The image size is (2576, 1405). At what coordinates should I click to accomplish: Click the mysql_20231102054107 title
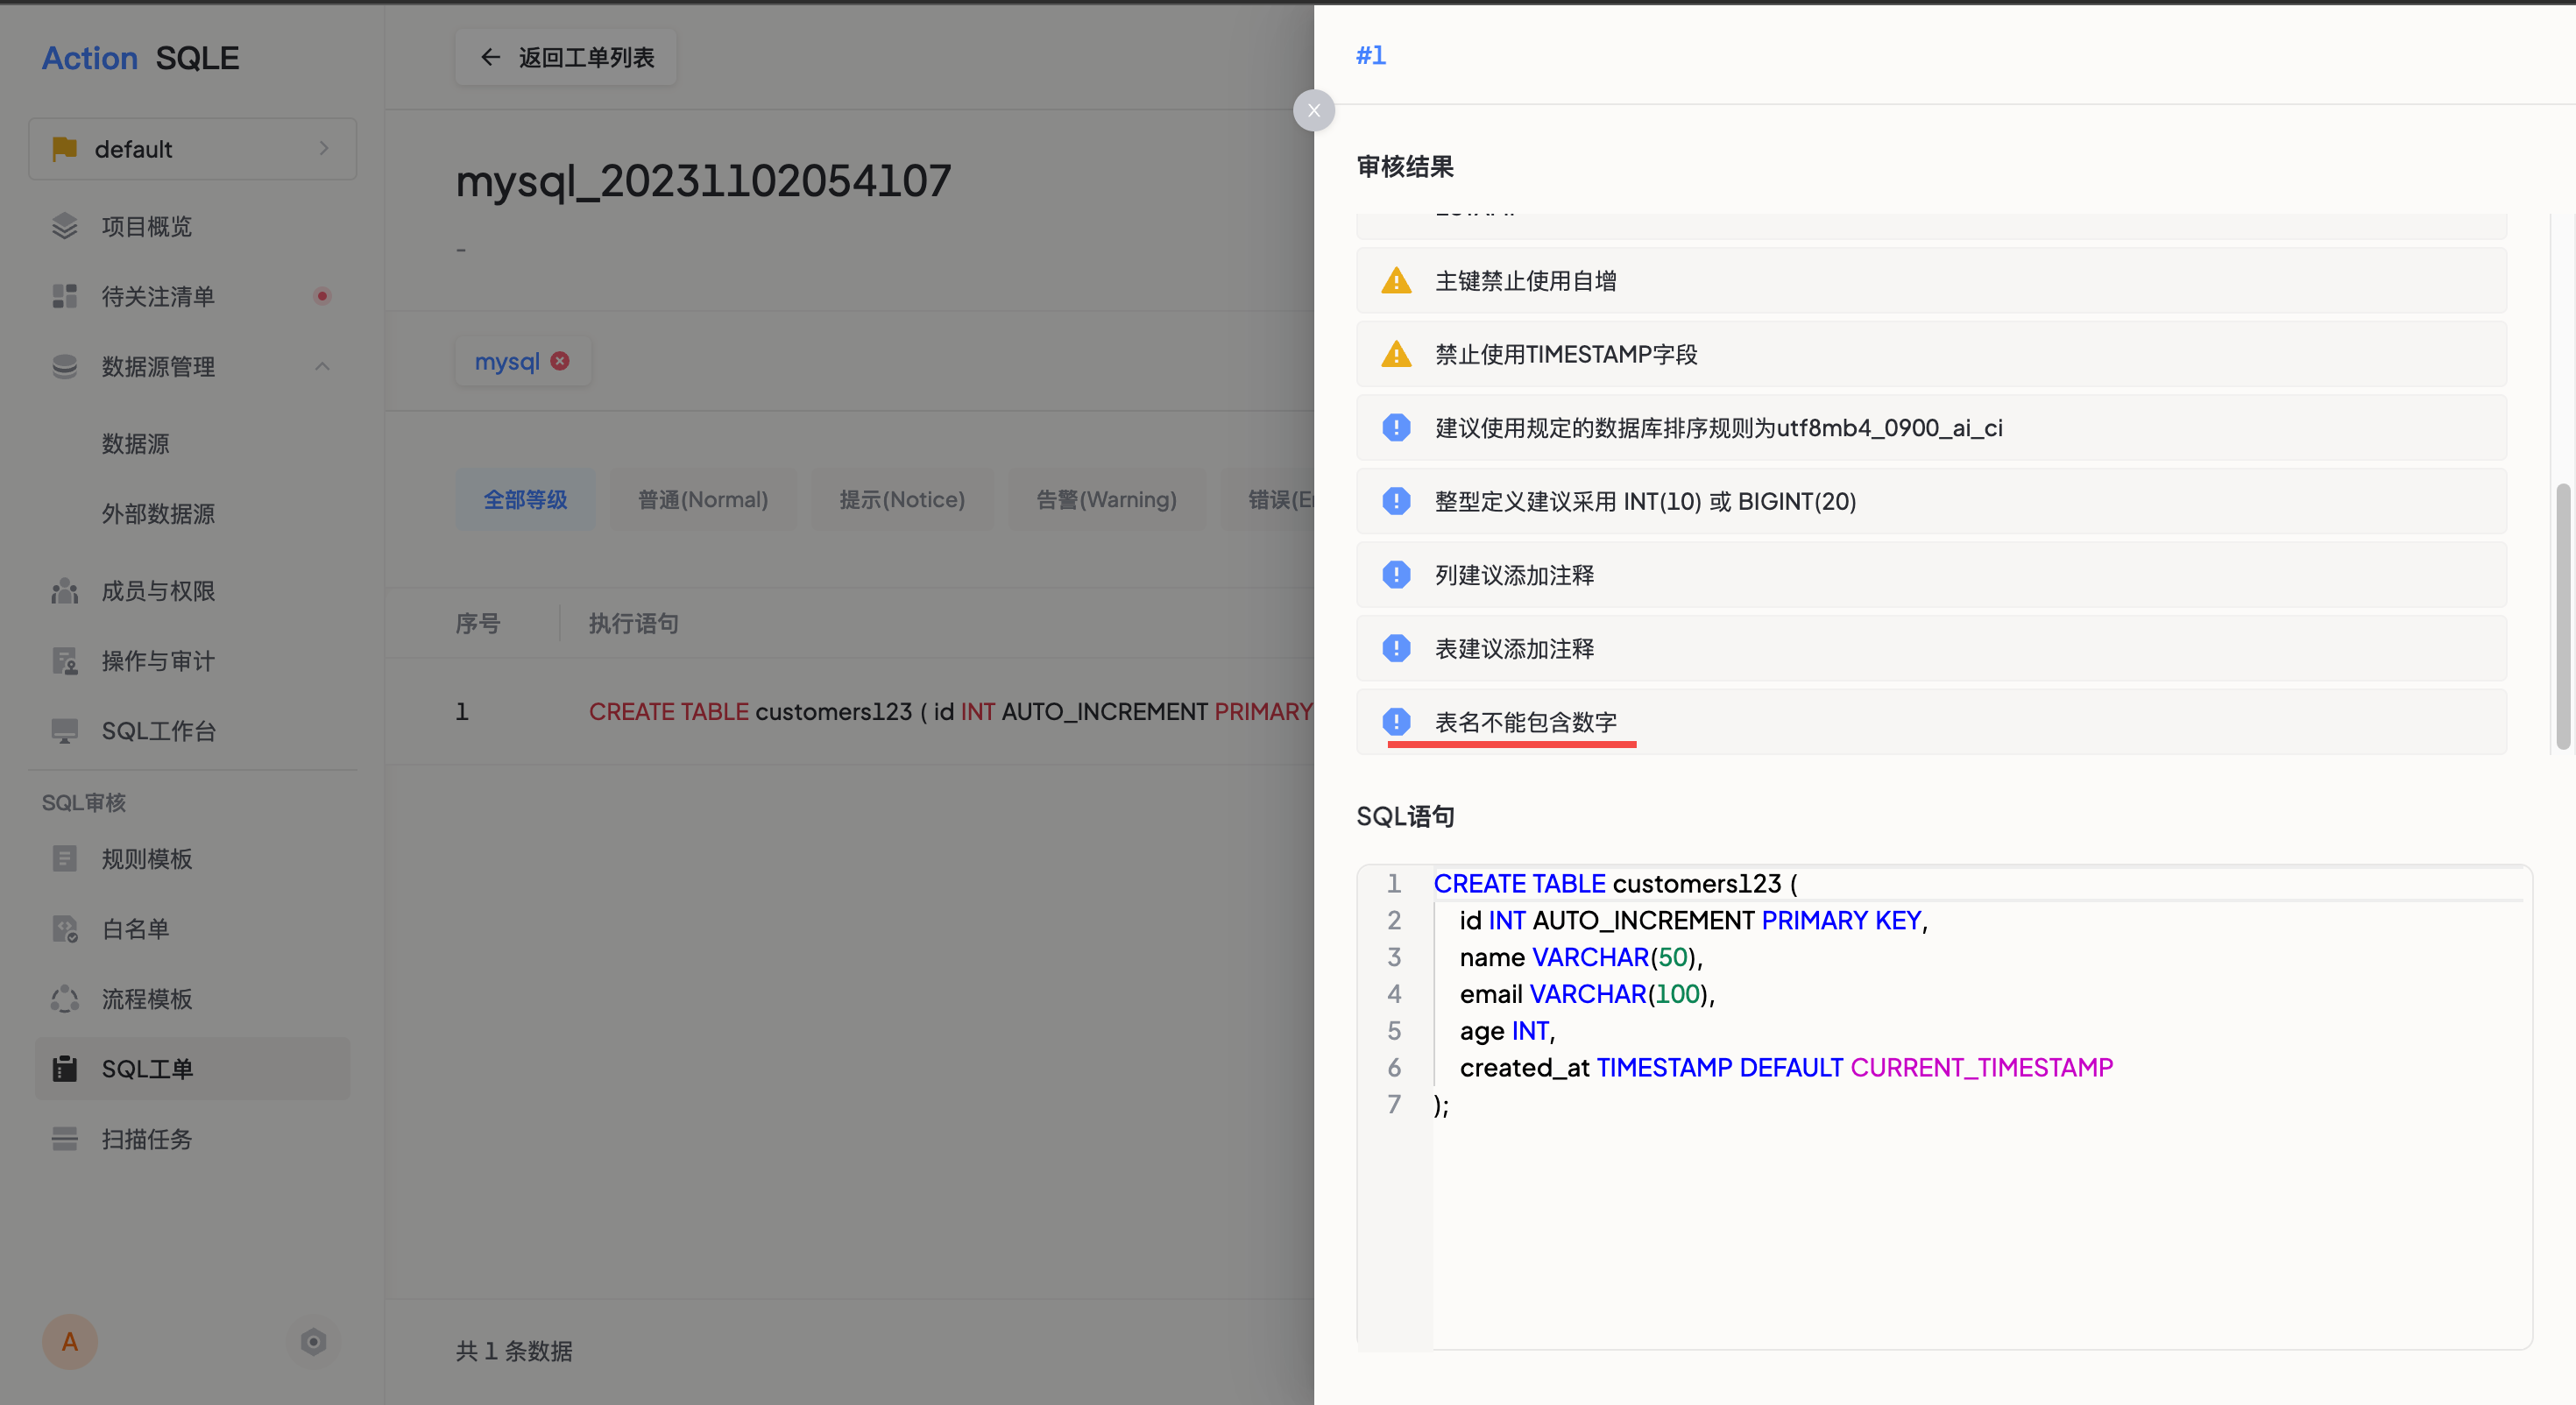[x=703, y=181]
